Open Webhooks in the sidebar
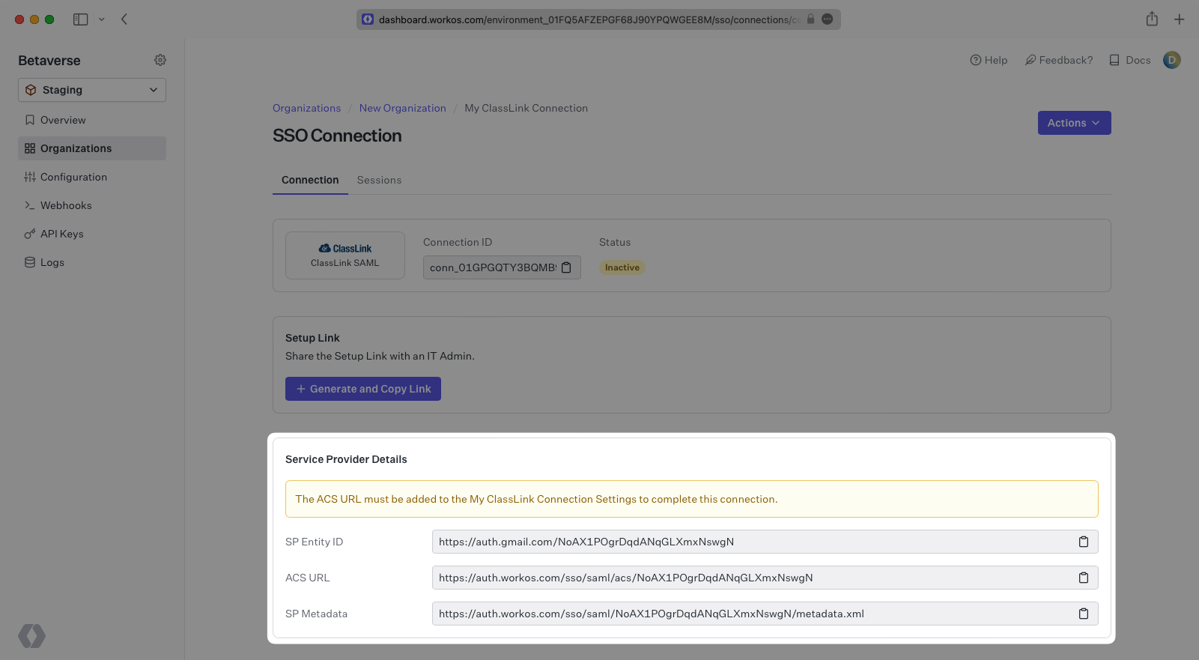Screen dimensions: 1199x660 coord(66,205)
